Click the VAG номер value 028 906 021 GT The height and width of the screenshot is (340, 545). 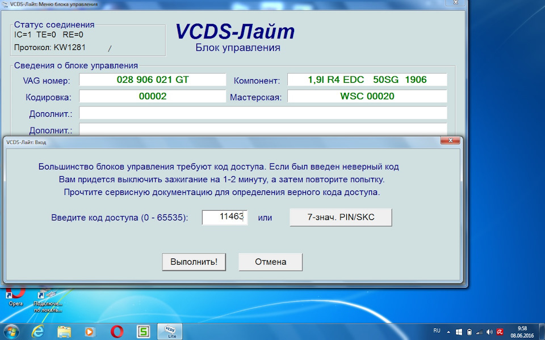point(153,80)
